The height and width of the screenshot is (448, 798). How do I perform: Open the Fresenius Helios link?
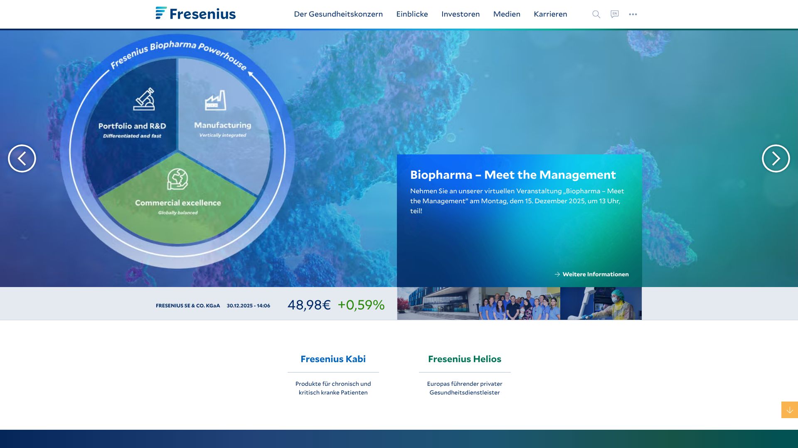click(464, 359)
